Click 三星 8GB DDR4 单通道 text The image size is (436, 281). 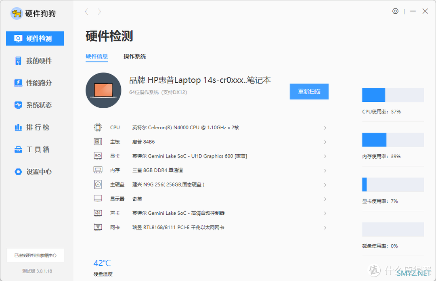(x=158, y=170)
